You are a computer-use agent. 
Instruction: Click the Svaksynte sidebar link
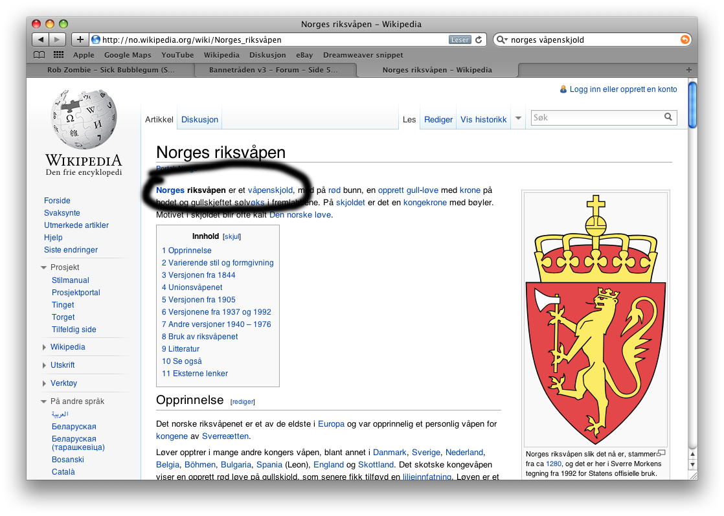(x=62, y=213)
